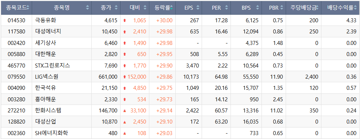The width and height of the screenshot is (360, 139).
Task: Click dividend yield 4.33
Action: point(351,20)
